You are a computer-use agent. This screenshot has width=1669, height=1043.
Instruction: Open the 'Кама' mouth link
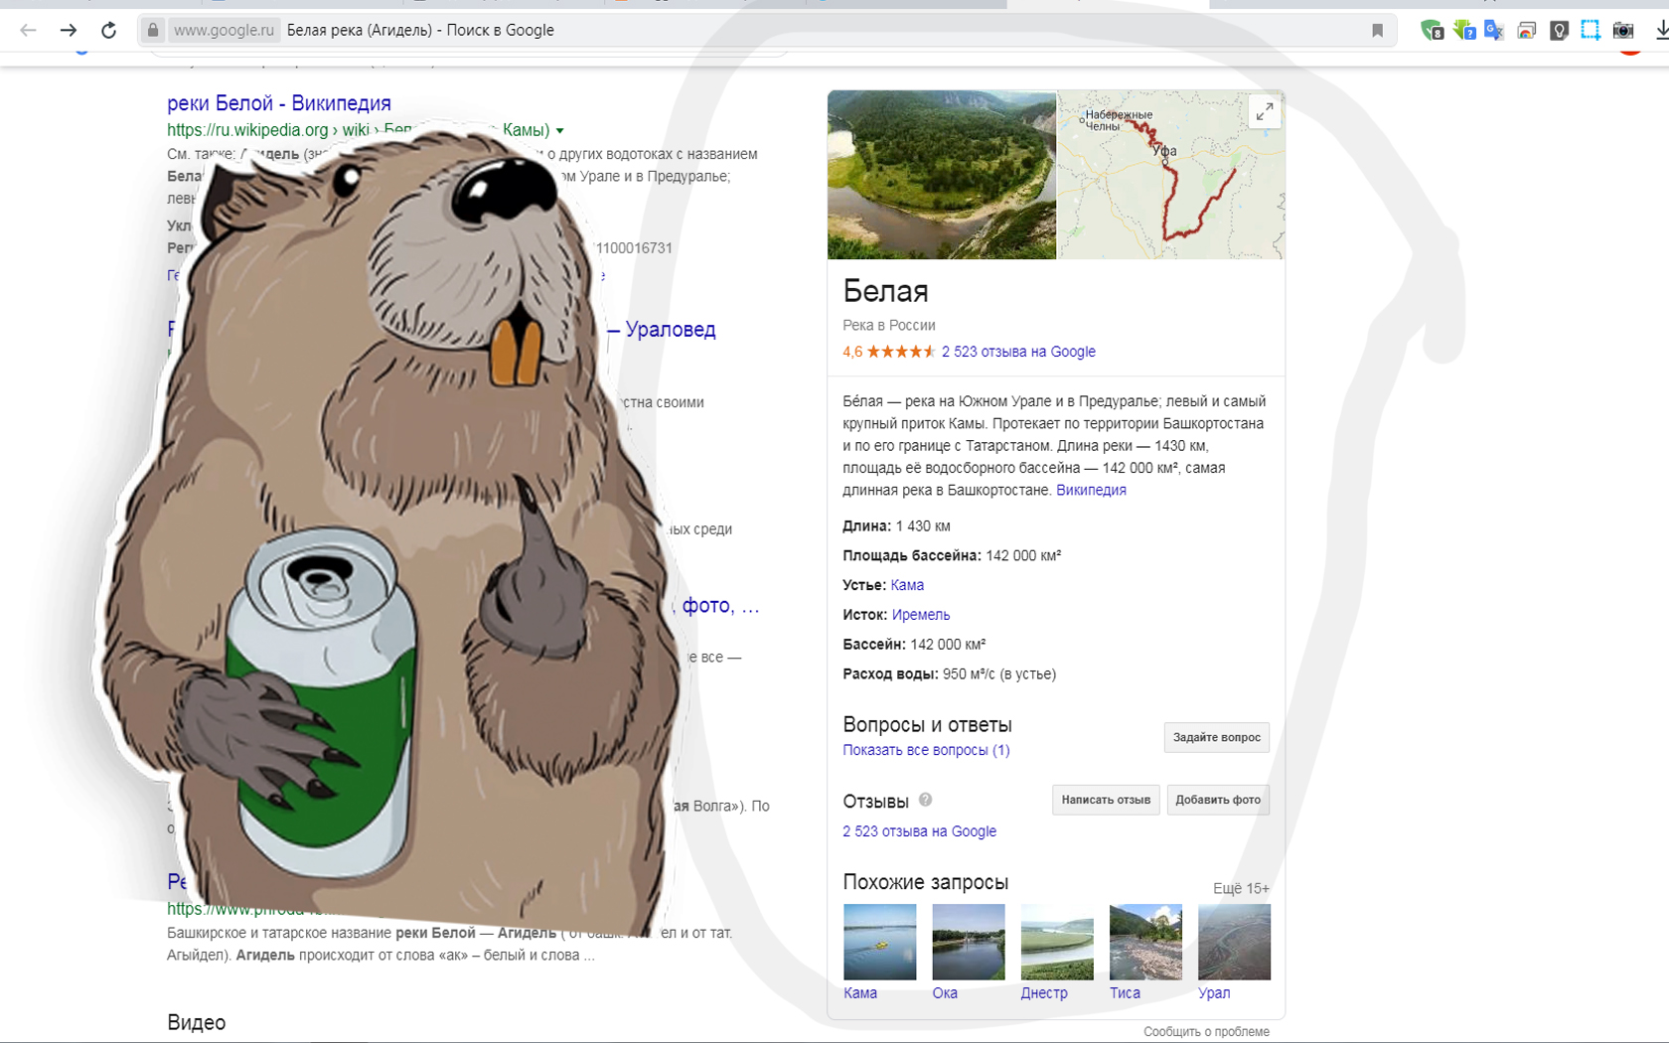point(907,585)
